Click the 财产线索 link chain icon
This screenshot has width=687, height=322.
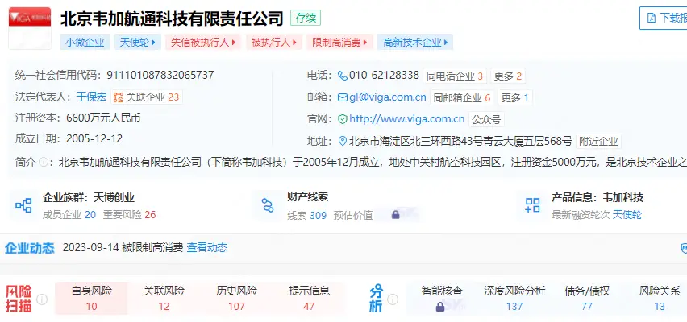point(268,204)
